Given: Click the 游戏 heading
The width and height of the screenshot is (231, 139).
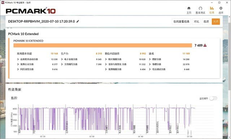Looking at the screenshot, I should 151,54.
